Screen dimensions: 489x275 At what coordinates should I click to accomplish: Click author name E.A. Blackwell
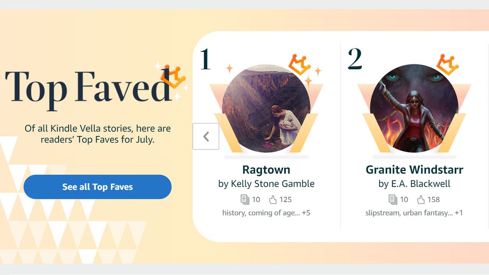(414, 184)
